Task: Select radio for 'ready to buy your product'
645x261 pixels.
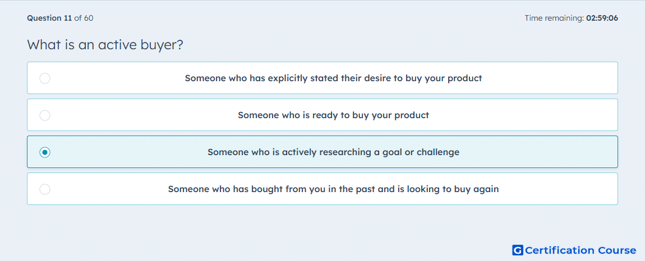Action: click(x=45, y=115)
